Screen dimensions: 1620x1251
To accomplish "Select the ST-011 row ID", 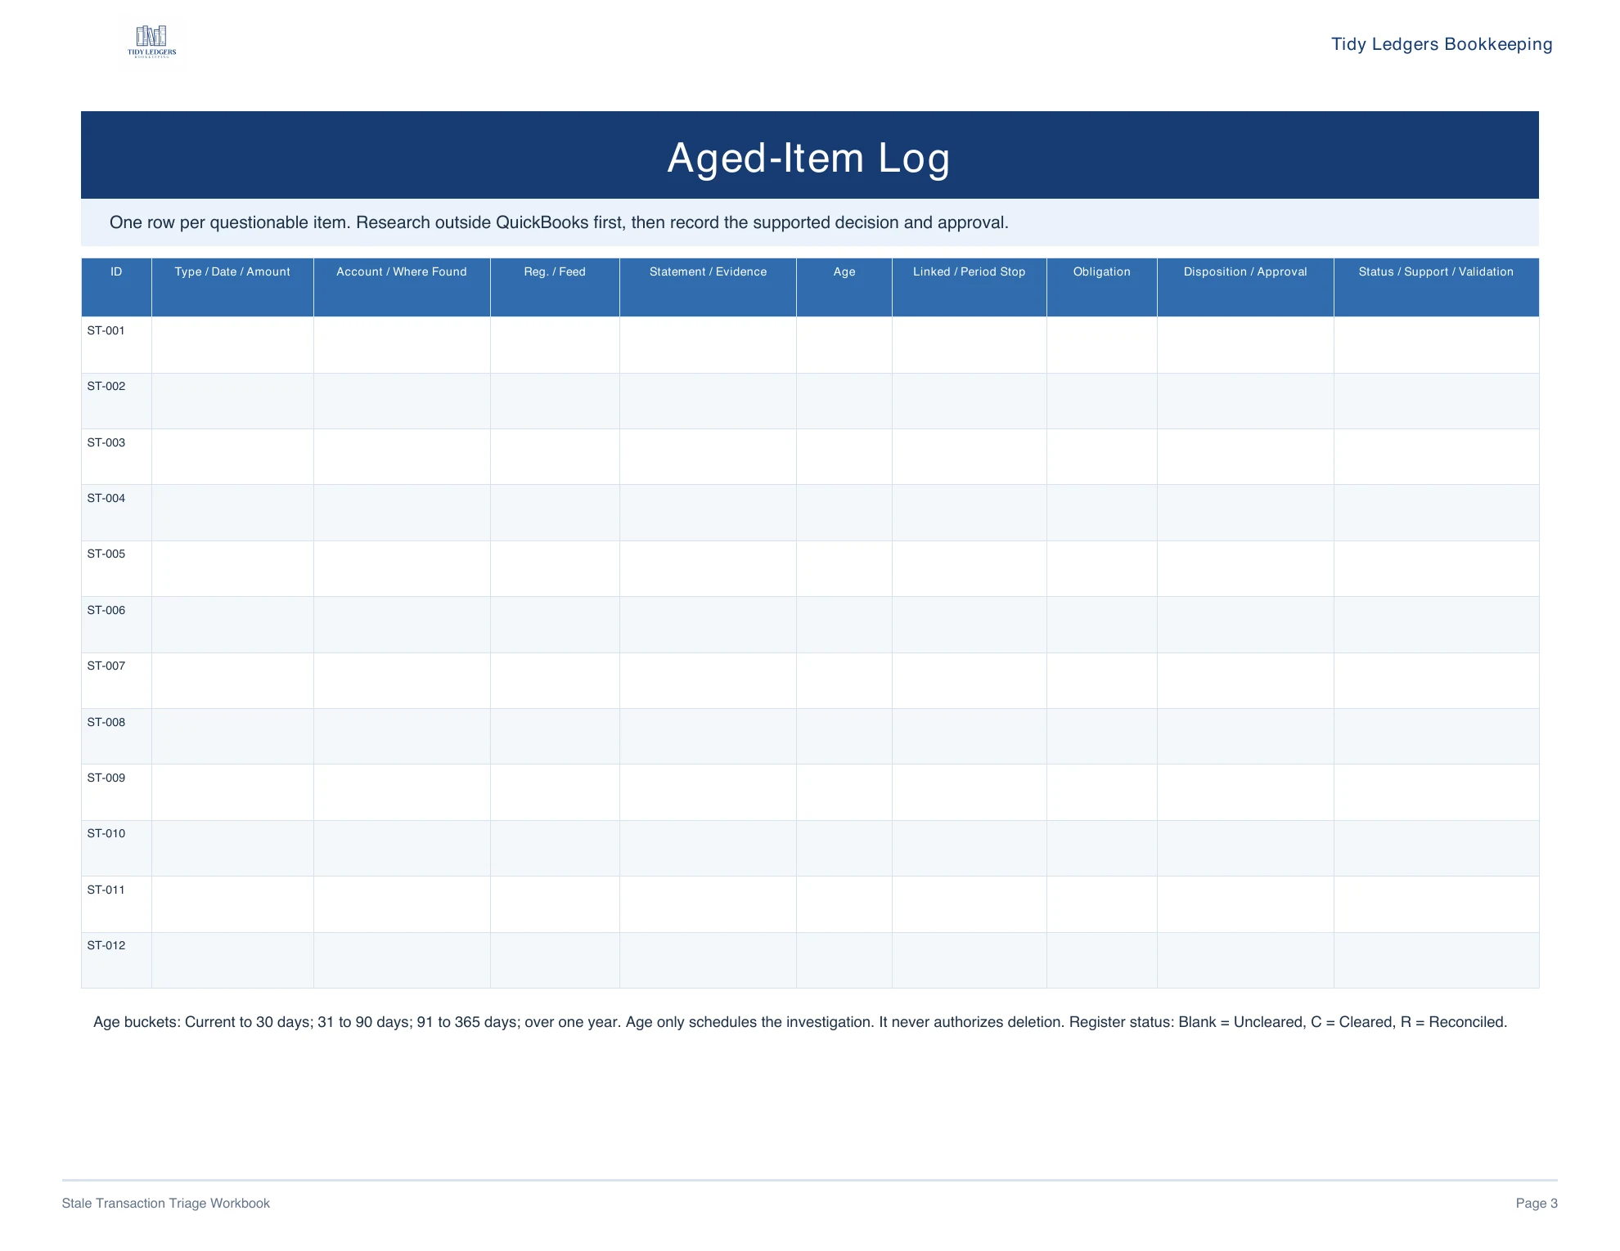I will (106, 890).
